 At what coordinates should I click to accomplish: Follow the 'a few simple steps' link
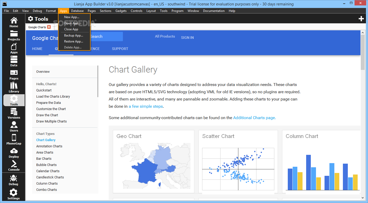coord(146,106)
